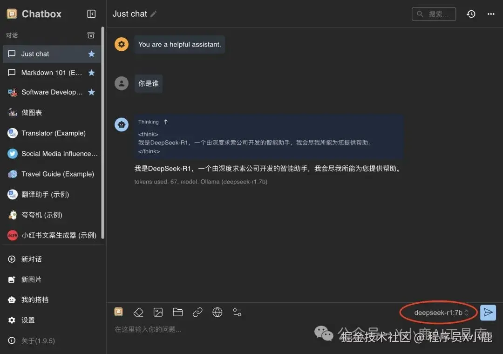Open the chat settings sliders icon
The height and width of the screenshot is (354, 503).
[x=237, y=312]
